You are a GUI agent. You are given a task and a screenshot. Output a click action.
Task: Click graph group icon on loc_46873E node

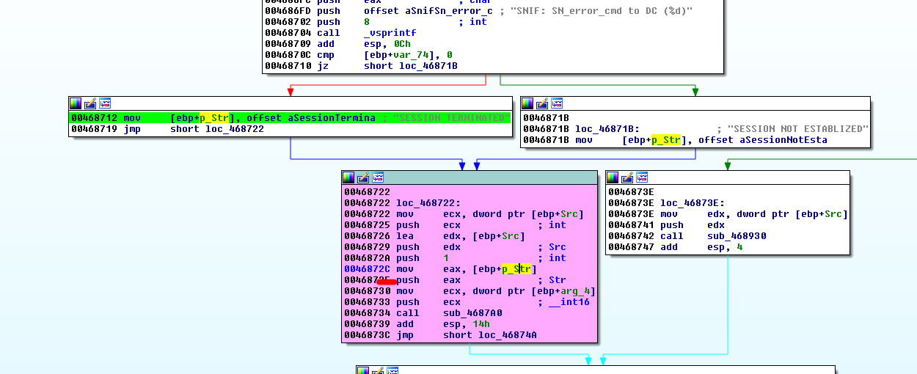642,177
